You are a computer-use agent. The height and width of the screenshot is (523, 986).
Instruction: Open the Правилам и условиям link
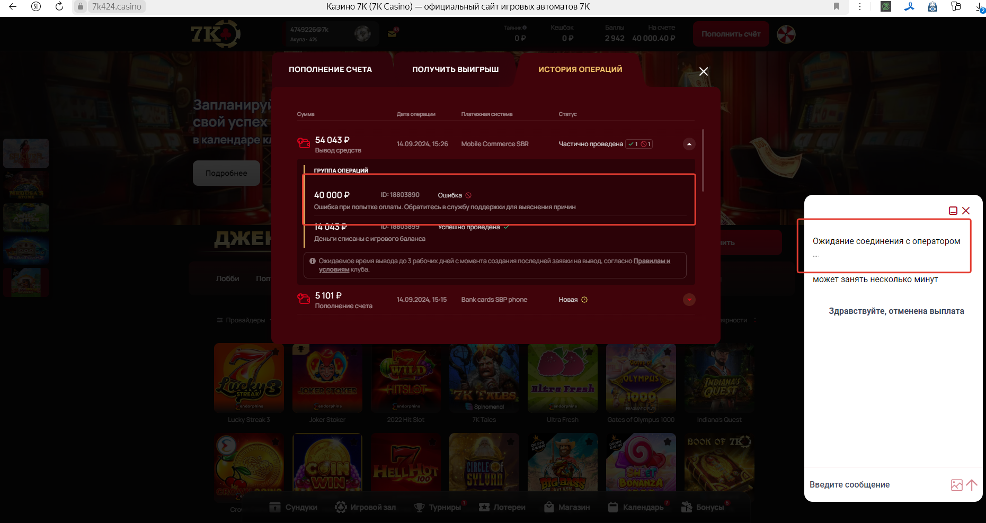click(652, 261)
